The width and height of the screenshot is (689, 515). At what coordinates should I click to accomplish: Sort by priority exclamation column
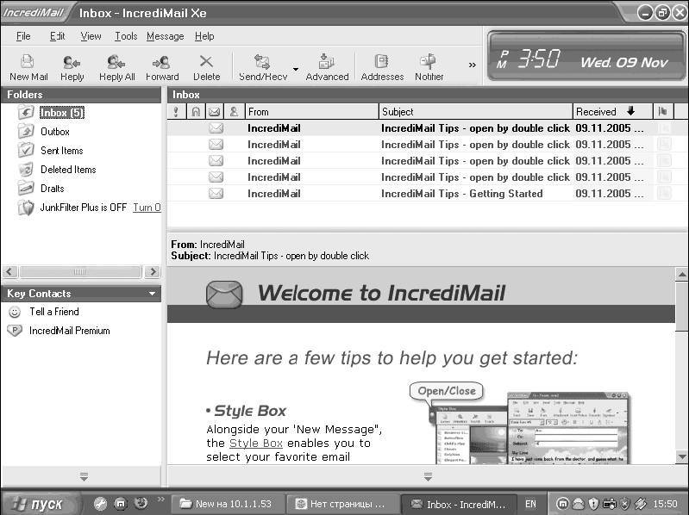pyautogui.click(x=176, y=111)
